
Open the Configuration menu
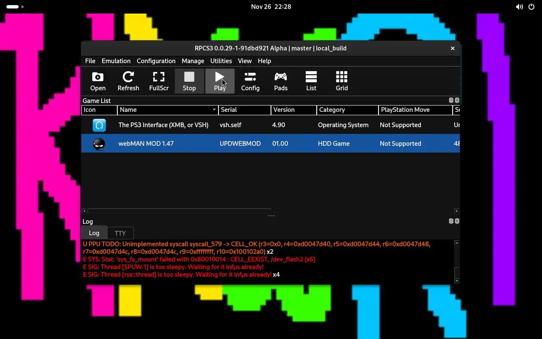click(156, 61)
